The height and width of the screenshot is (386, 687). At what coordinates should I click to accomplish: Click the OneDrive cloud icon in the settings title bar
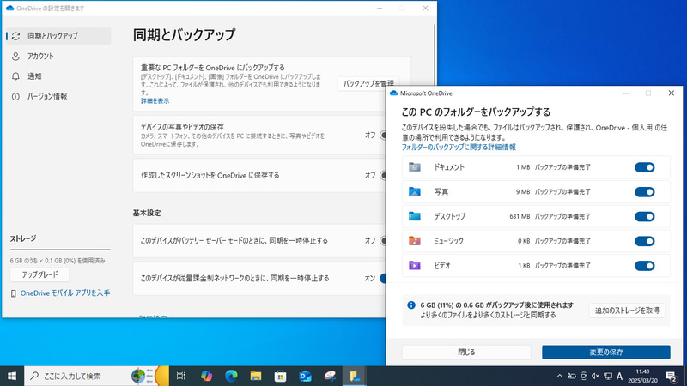point(9,9)
